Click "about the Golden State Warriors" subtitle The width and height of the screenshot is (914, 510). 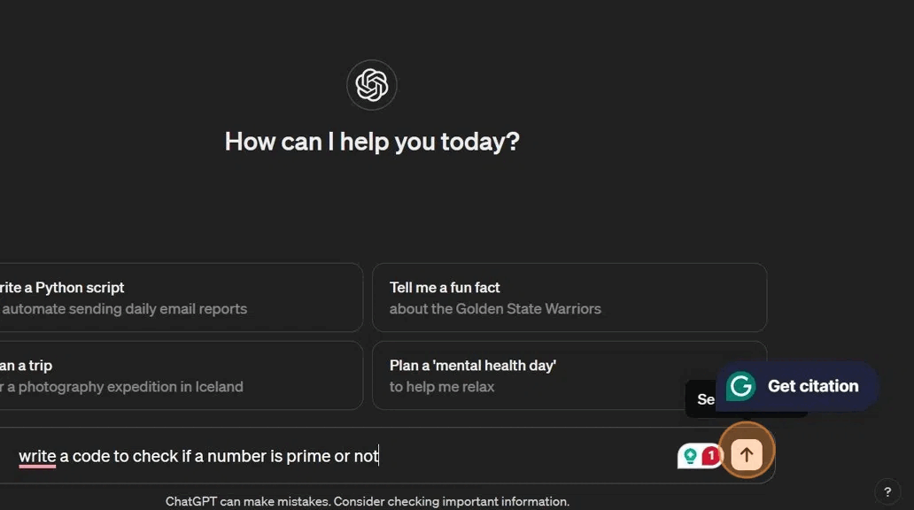(495, 309)
